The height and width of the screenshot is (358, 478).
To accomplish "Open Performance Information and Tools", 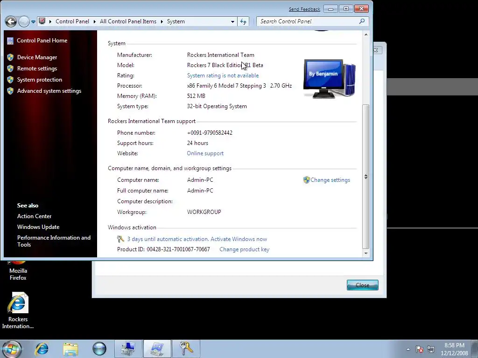I will click(54, 241).
